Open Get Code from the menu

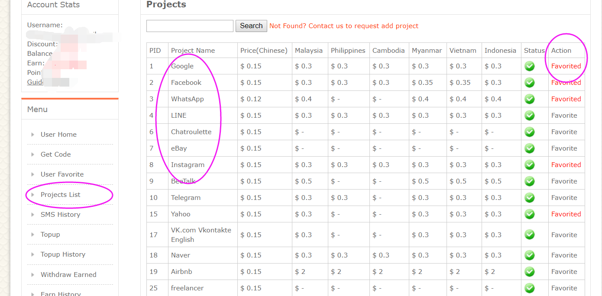55,154
